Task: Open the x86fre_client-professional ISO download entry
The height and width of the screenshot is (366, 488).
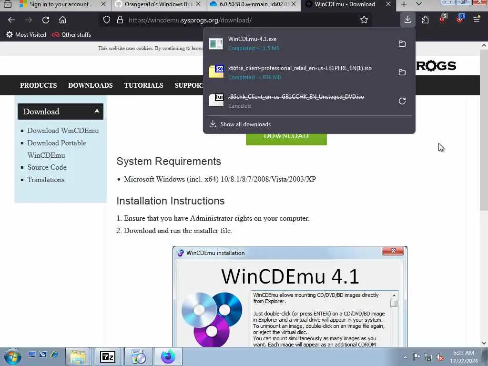Action: (299, 72)
